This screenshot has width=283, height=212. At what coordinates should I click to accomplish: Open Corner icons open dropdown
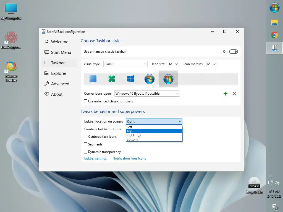tap(147, 94)
